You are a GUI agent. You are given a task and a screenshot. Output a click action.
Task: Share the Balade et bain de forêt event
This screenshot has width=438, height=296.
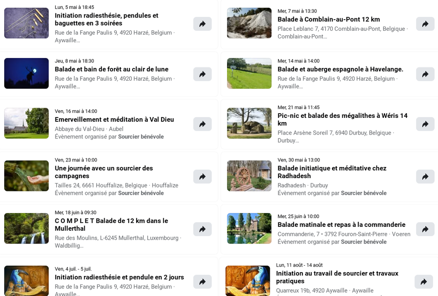tap(202, 74)
